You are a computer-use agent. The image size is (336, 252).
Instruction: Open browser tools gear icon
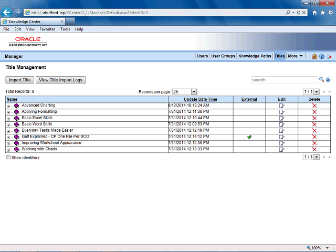click(x=331, y=13)
